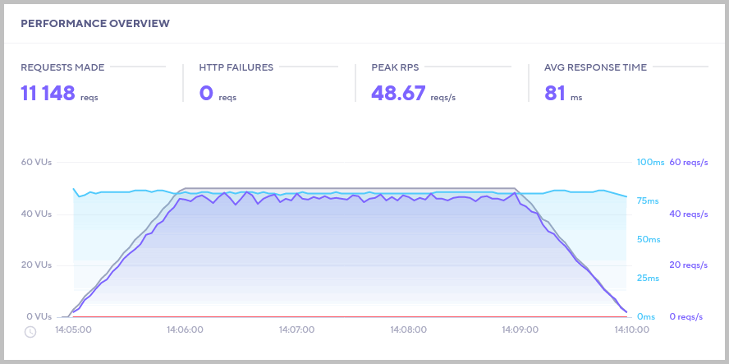Click the REQUESTS MADE metric label
The width and height of the screenshot is (729, 364).
pos(62,67)
